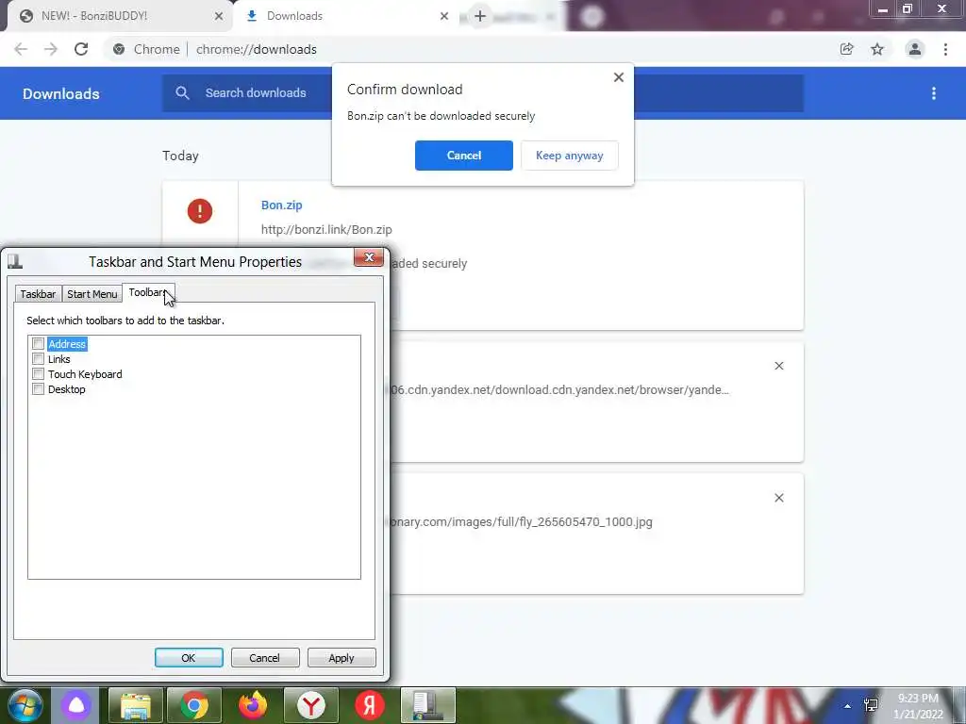Click Apply in Taskbar Properties
The image size is (966, 724).
[x=341, y=657]
